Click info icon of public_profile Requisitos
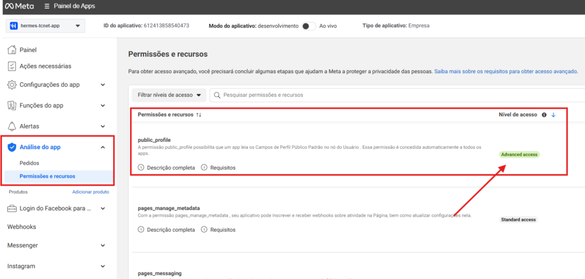 pyautogui.click(x=204, y=168)
